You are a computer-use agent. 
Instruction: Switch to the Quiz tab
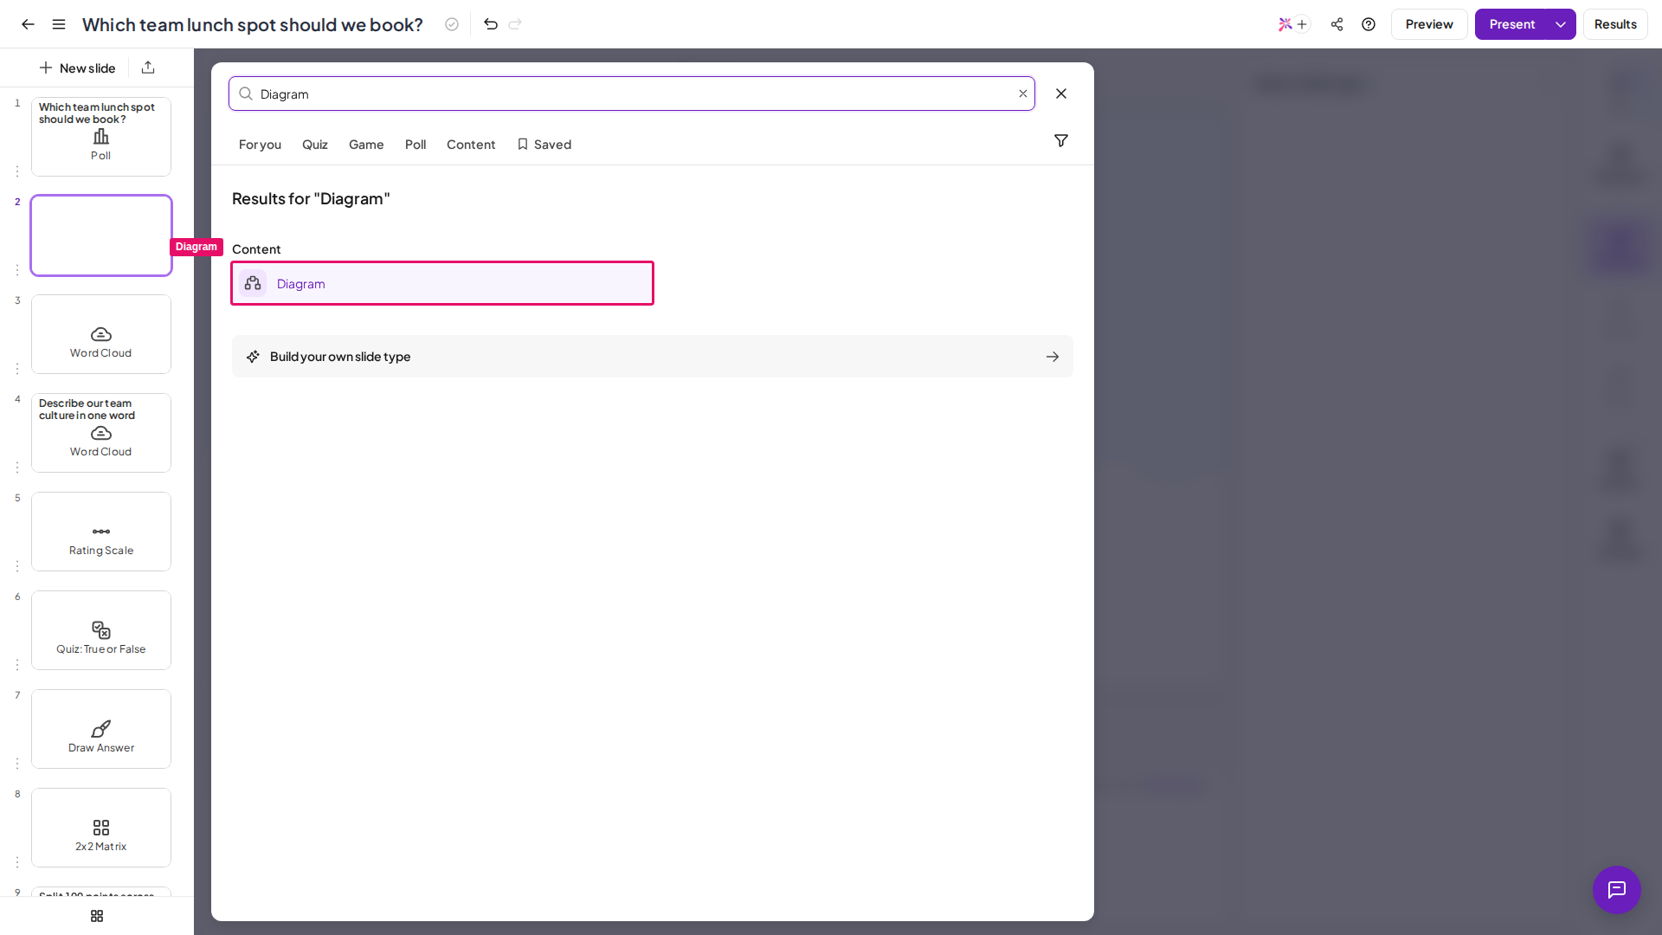[315, 145]
